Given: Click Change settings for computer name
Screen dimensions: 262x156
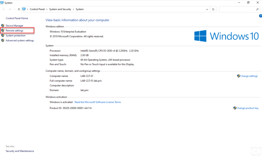Looking at the screenshot, I should (249, 76).
